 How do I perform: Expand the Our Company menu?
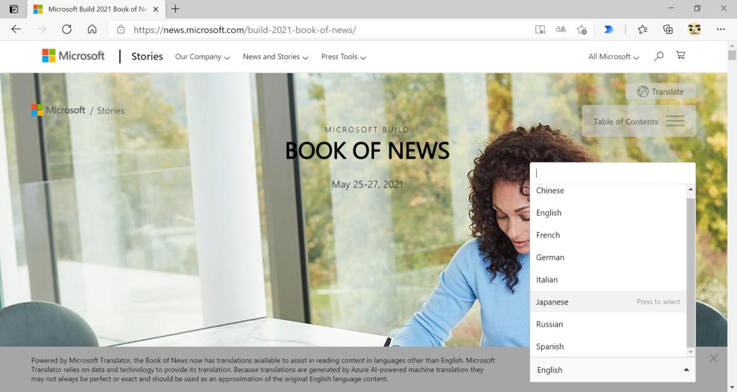[203, 57]
